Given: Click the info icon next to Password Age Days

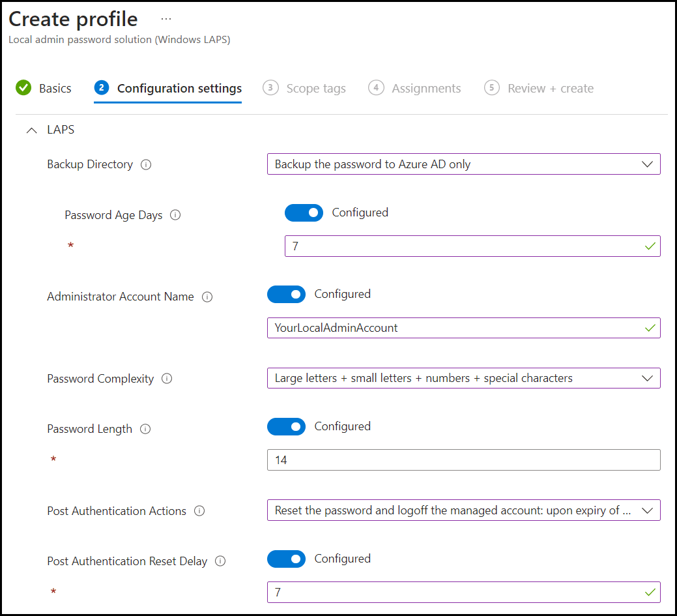Looking at the screenshot, I should (175, 215).
